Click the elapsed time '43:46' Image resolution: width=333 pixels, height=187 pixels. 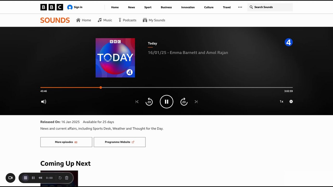[x=44, y=91]
